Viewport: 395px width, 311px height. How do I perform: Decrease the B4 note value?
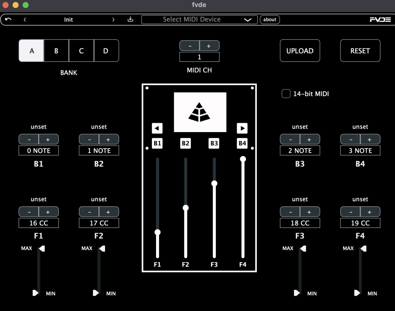[x=350, y=139]
